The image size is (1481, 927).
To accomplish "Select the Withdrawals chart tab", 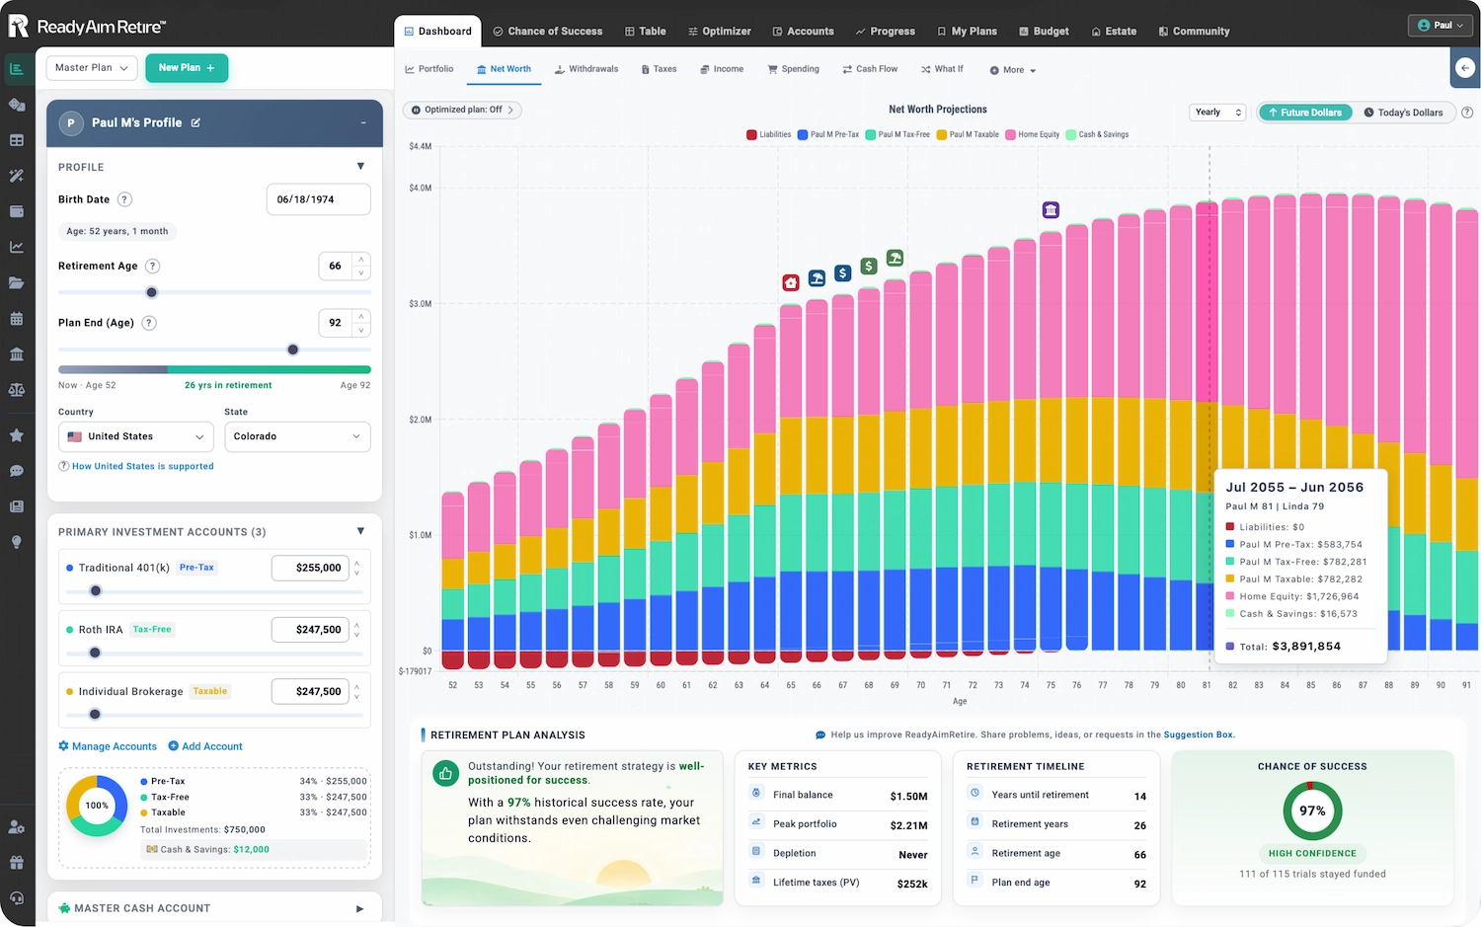I will (x=586, y=69).
